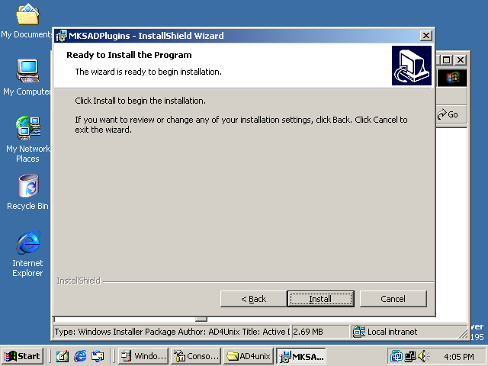The width and height of the screenshot is (488, 366).
Task: Switch to the Windo... taskbar button
Action: pos(143,356)
